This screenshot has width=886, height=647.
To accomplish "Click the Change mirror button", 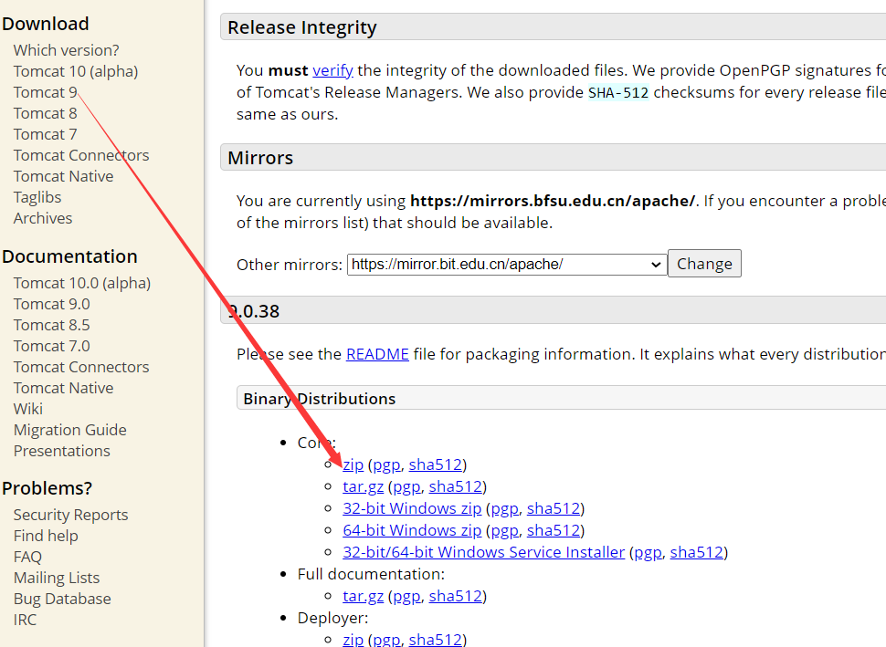I will click(x=704, y=264).
